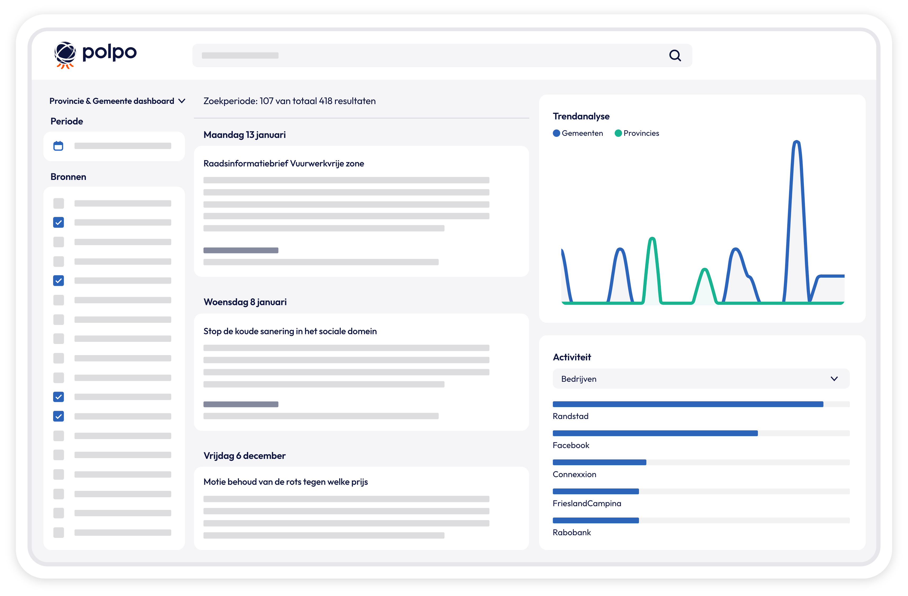
Task: Click the Periode date input field
Action: [122, 146]
